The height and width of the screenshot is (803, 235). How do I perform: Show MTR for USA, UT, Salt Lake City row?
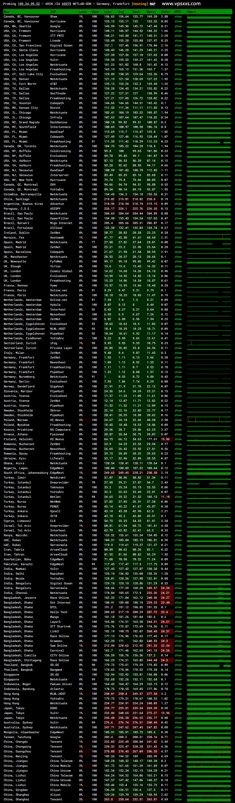point(178,74)
